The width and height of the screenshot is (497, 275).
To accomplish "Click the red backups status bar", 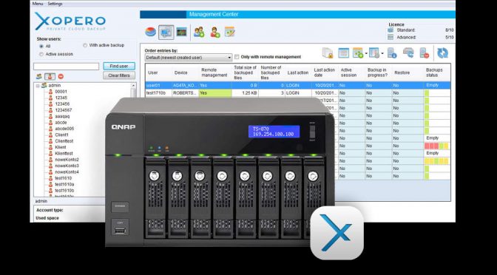I will point(436,146).
